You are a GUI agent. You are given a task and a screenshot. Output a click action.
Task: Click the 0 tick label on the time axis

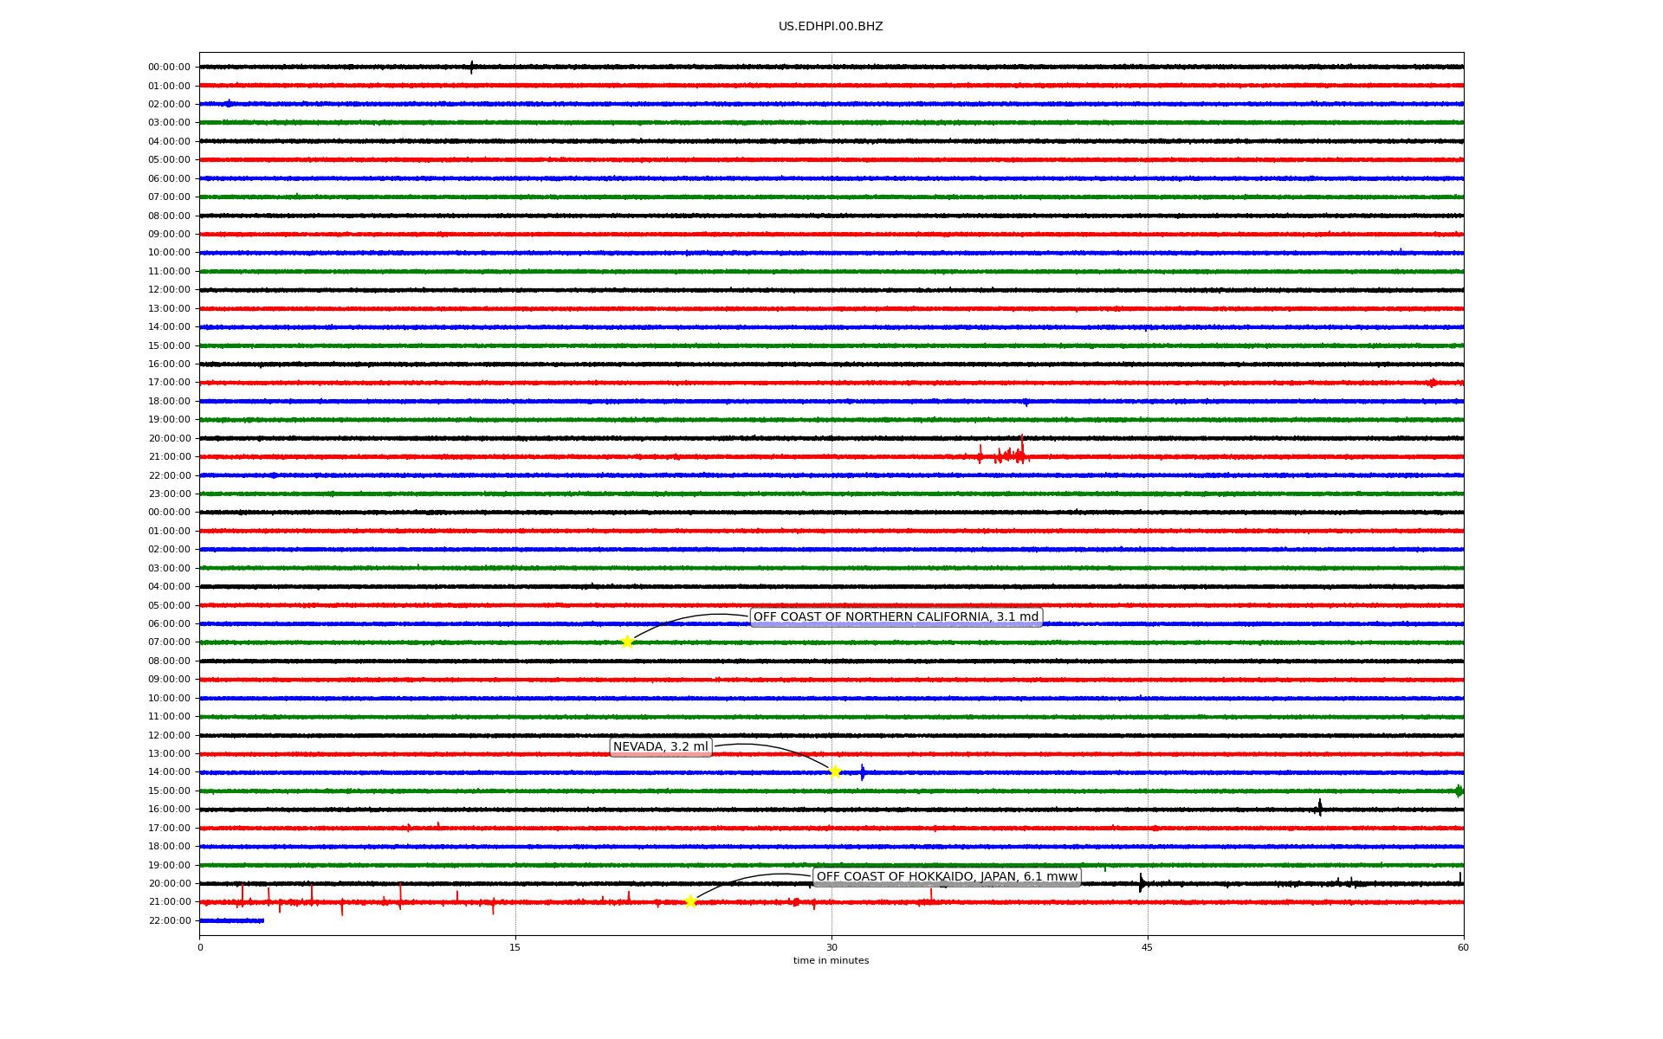coord(200,947)
